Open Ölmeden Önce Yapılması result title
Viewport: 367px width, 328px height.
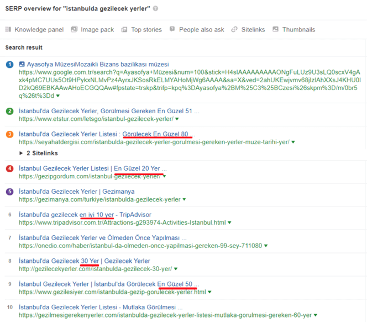click(x=103, y=238)
